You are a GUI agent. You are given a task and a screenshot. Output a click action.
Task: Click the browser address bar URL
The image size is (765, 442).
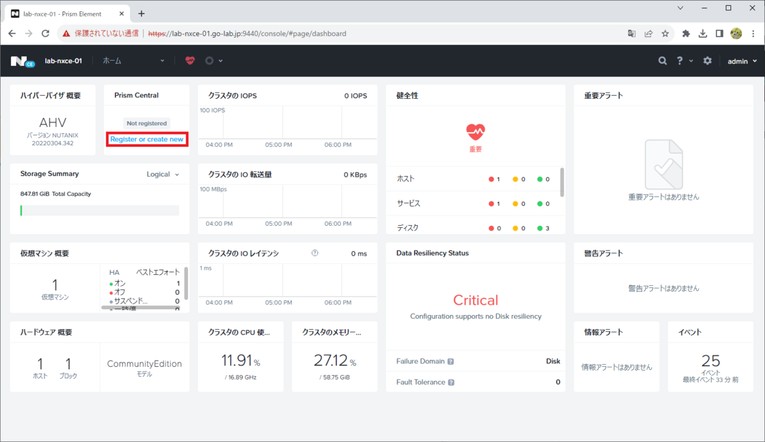[x=247, y=33]
